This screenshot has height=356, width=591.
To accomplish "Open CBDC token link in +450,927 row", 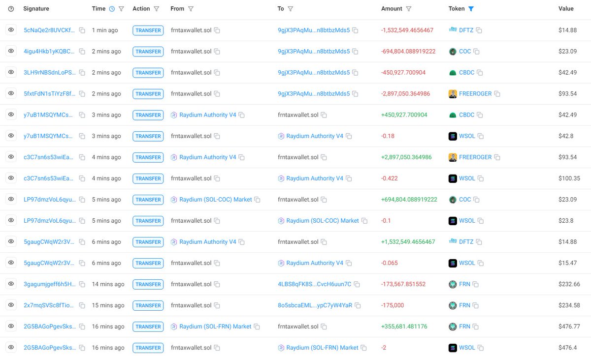I will tap(466, 115).
